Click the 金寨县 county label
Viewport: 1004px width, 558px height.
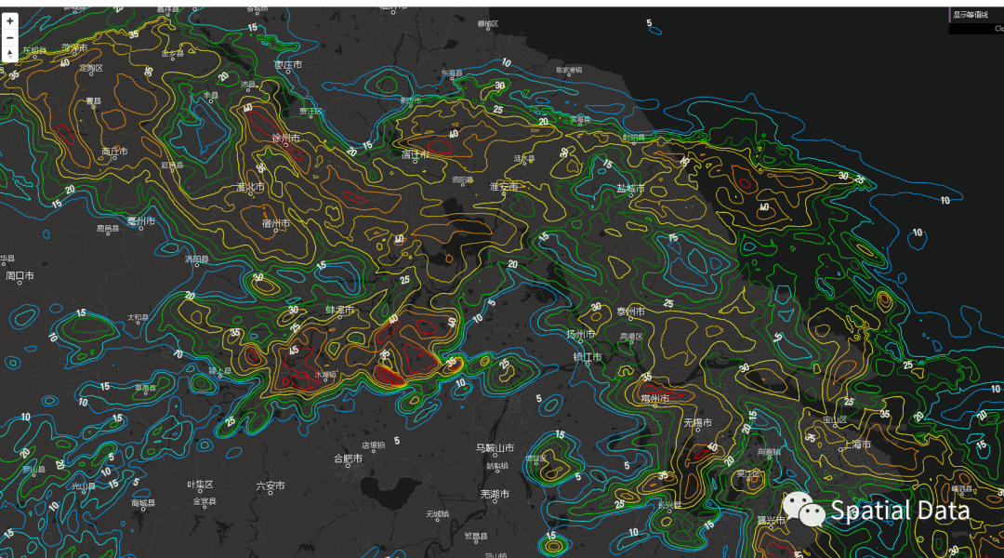205,501
